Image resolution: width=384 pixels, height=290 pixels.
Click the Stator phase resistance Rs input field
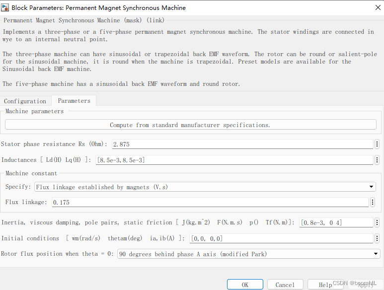click(242, 144)
